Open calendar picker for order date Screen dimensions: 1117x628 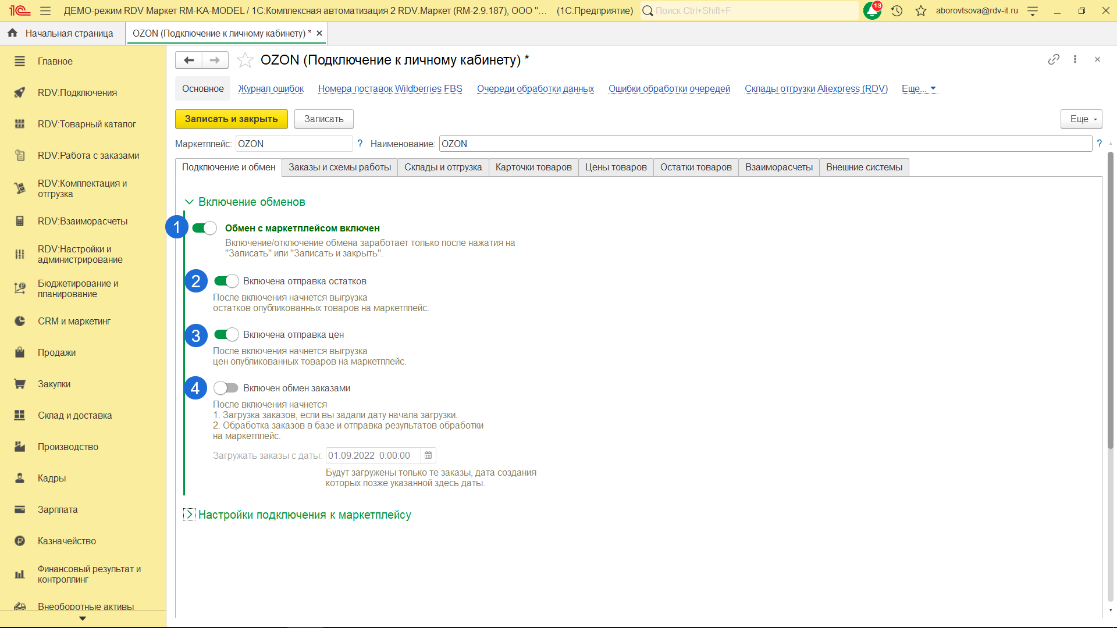click(x=428, y=455)
